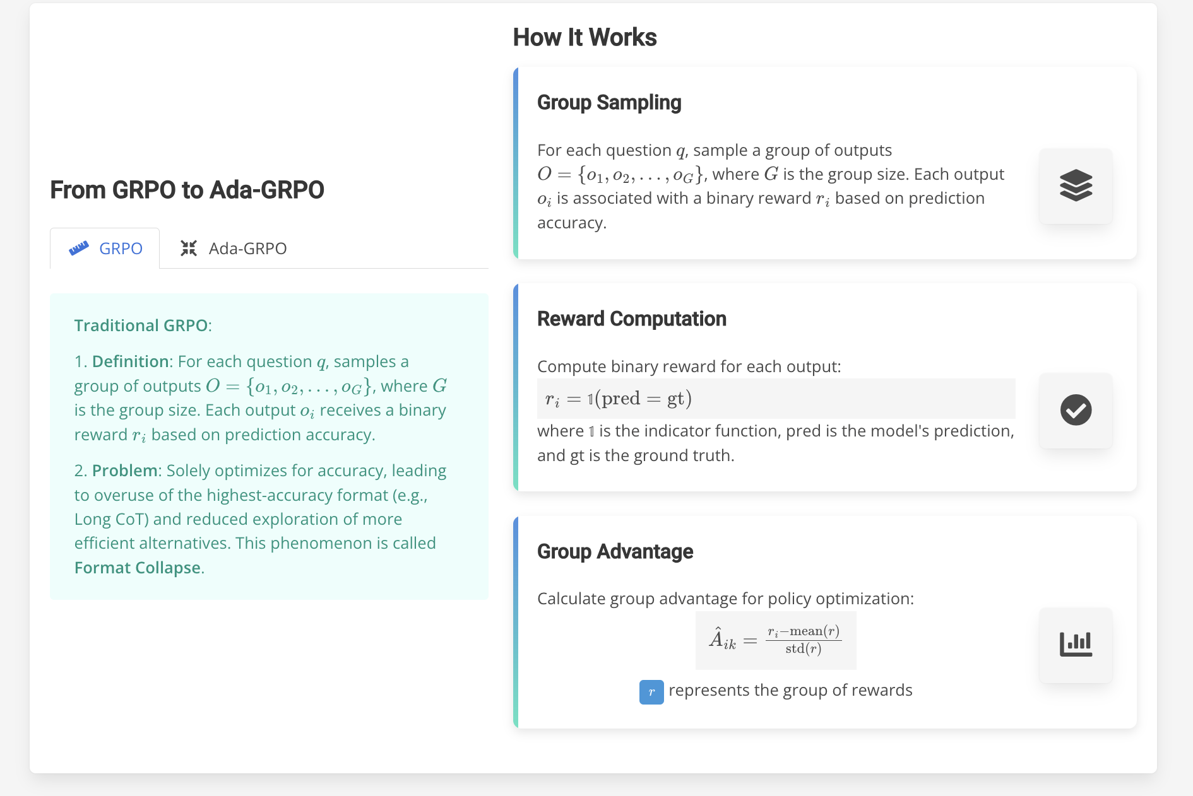Click the shrink-arrows icon beside Ada-GRPO label

[189, 248]
